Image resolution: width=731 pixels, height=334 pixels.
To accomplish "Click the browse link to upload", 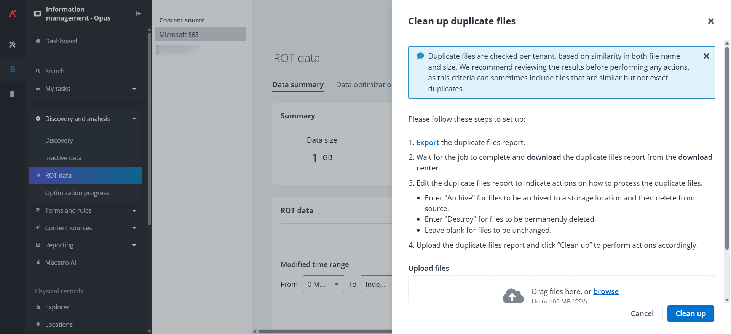I will 606,291.
